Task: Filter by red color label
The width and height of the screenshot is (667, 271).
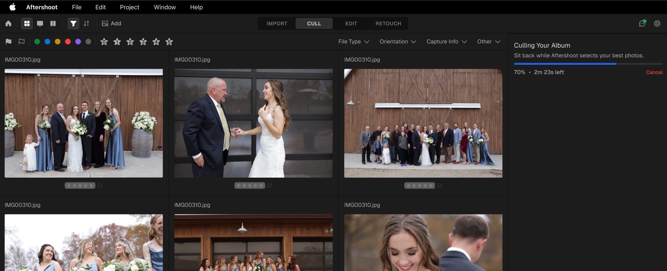Action: click(x=68, y=42)
